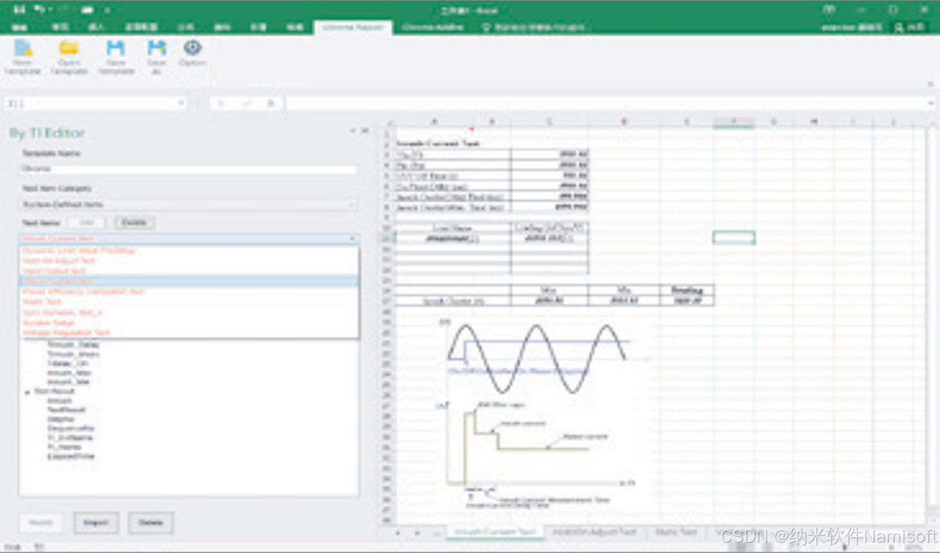Click the Excel save icon in title bar
Viewport: 940px width, 553px height.
tap(19, 10)
